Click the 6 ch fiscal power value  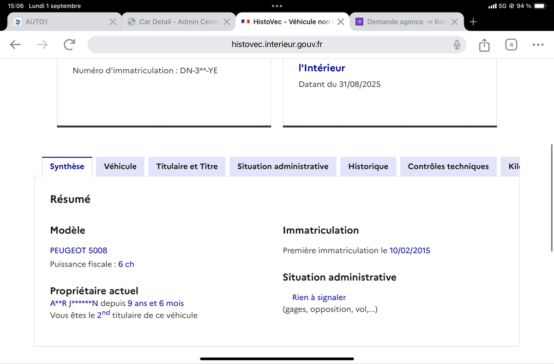126,264
